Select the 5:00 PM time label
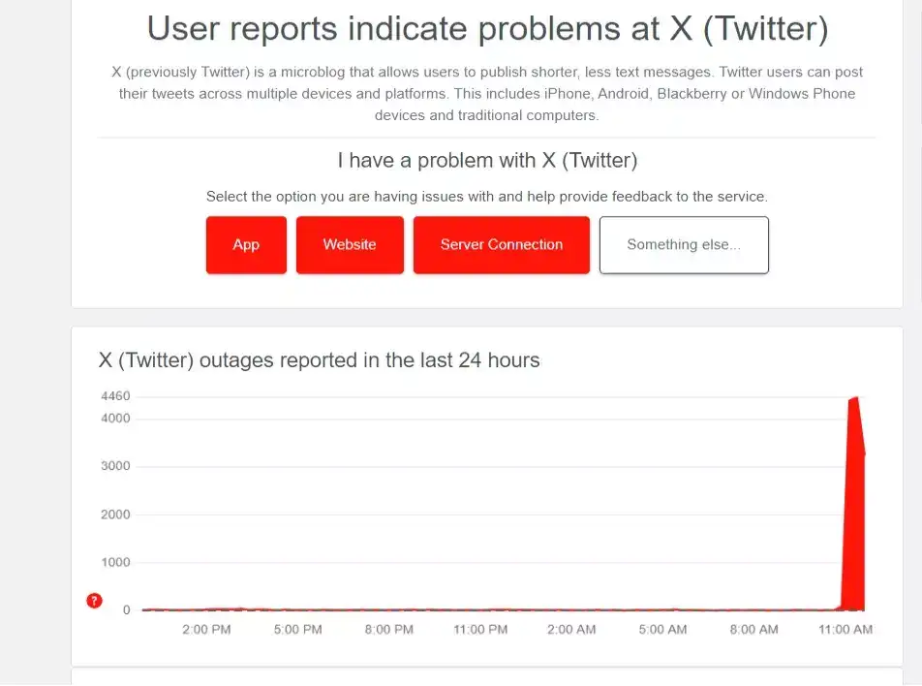 [x=298, y=630]
